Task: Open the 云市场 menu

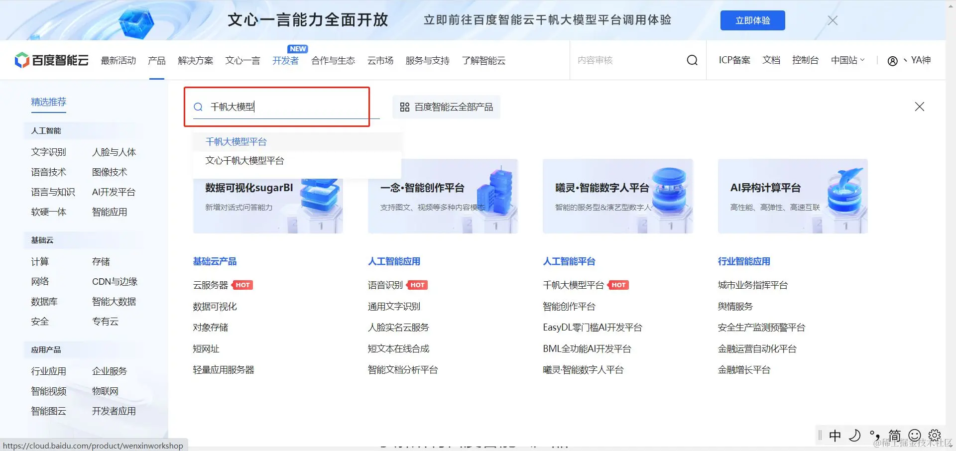Action: (380, 61)
